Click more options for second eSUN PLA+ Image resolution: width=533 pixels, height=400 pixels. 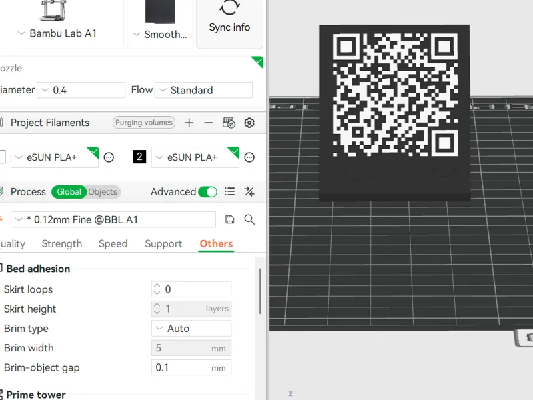click(x=249, y=157)
